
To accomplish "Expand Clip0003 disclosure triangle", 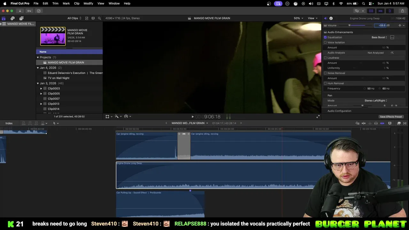I will 41,88.
